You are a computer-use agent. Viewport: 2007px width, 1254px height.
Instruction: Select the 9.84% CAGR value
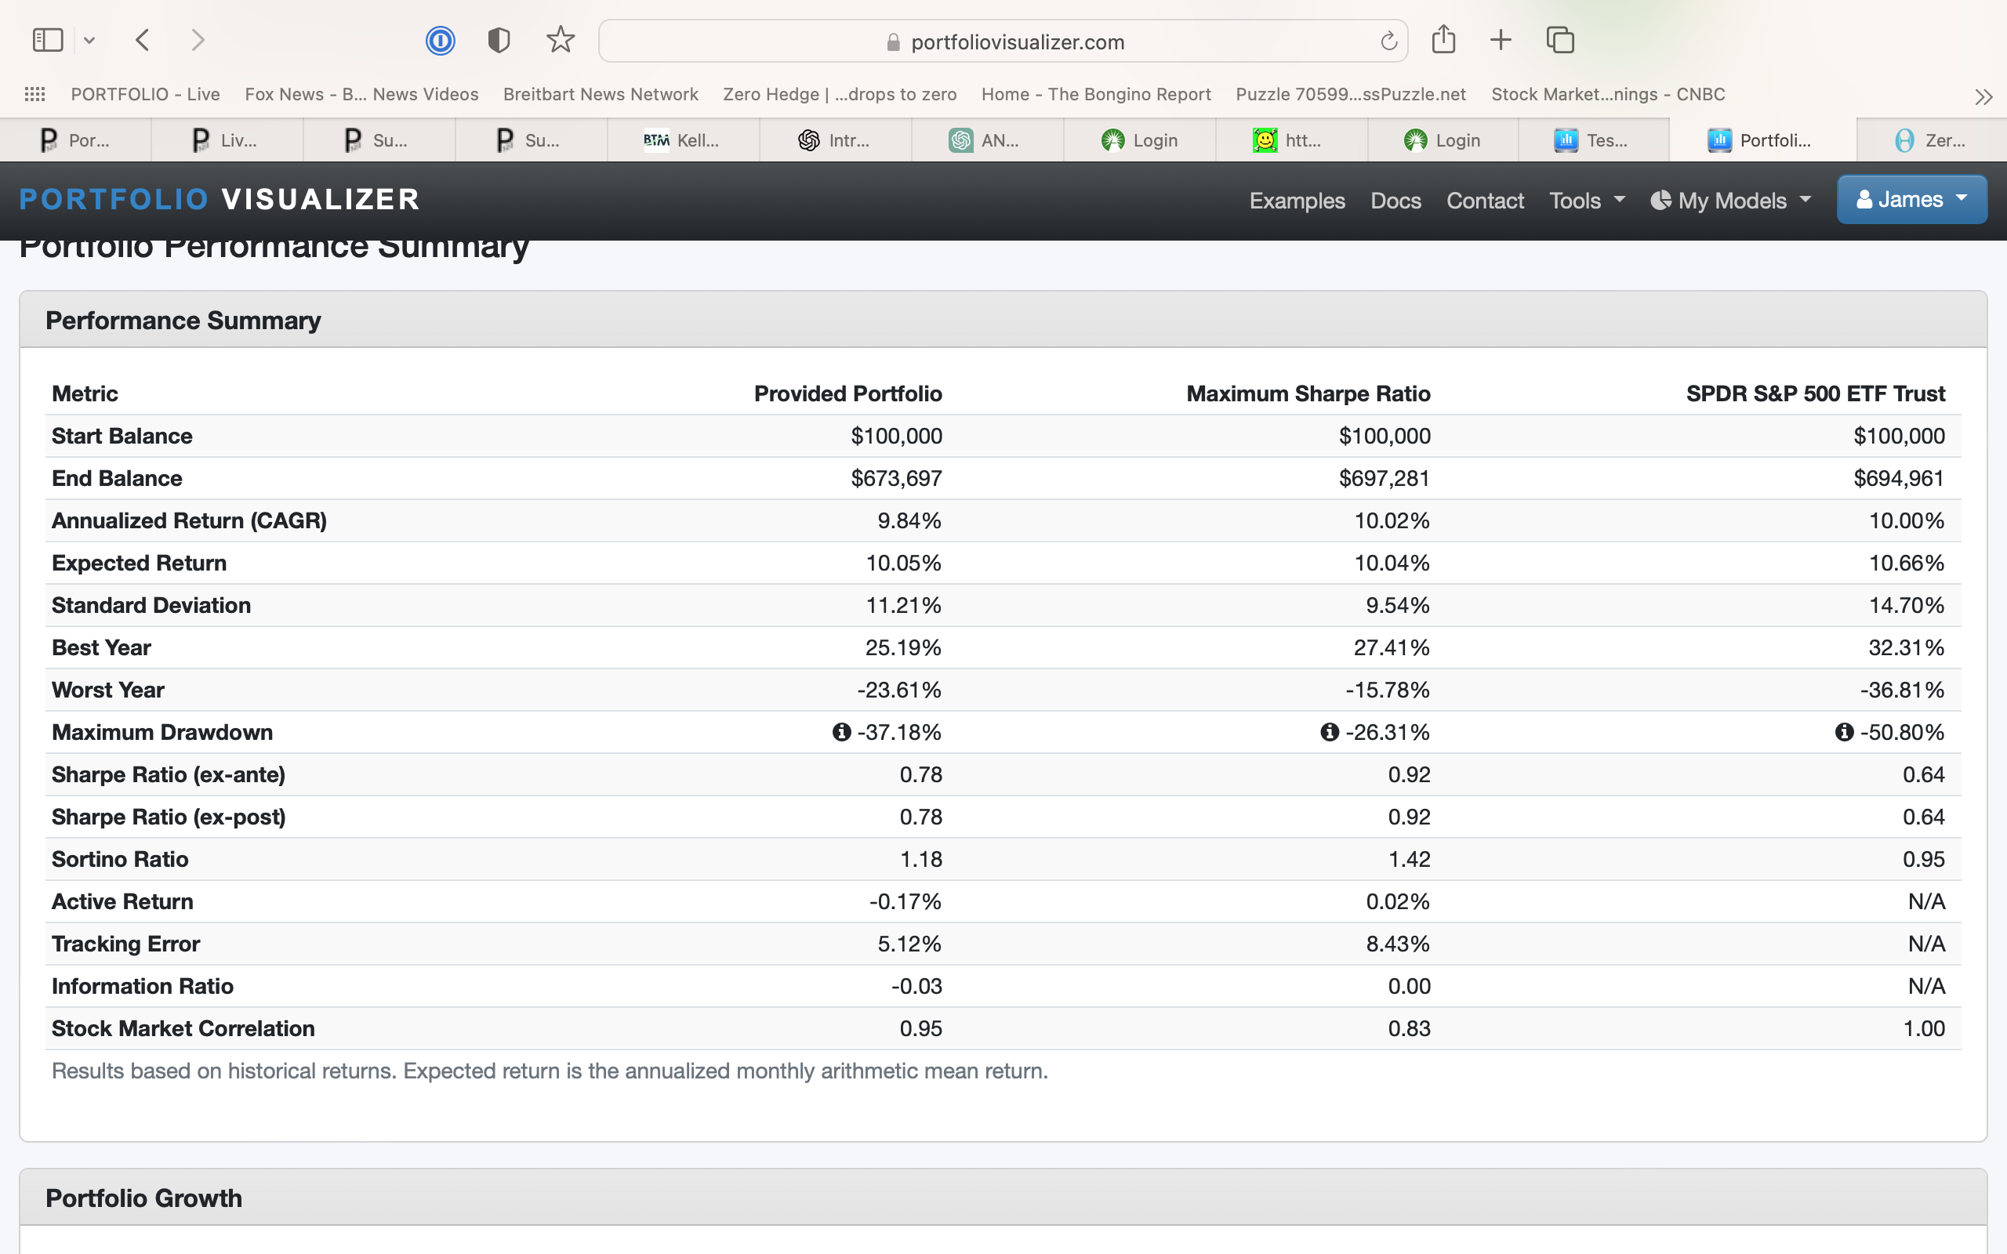click(909, 521)
